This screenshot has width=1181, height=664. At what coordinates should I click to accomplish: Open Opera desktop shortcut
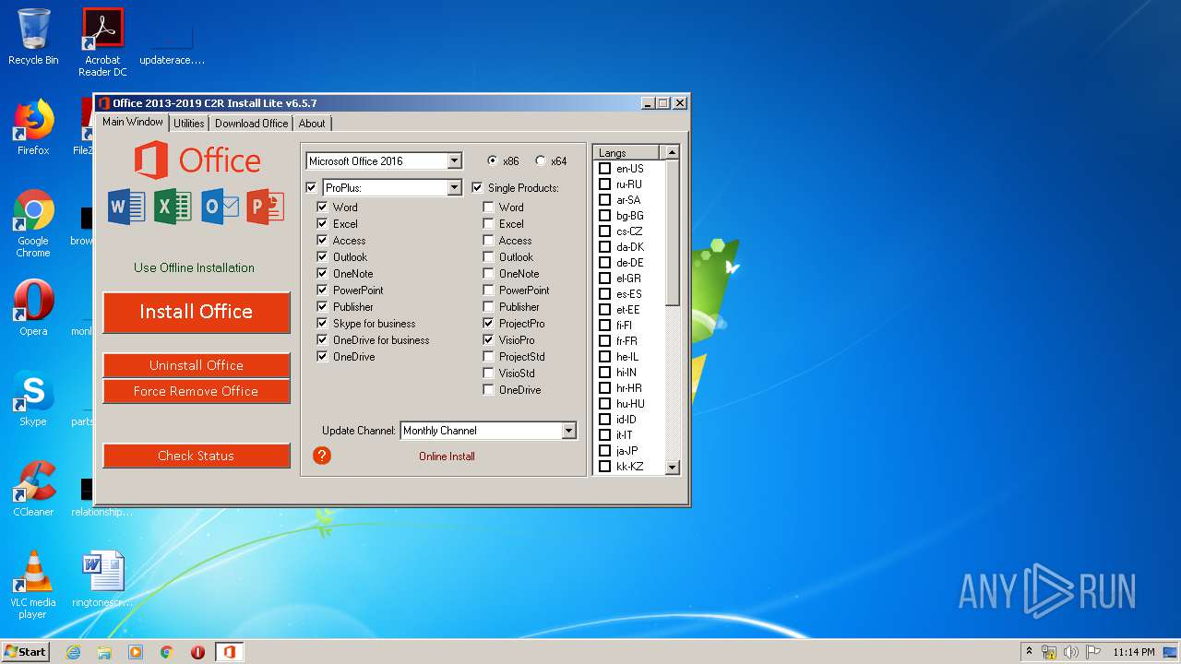pos(33,308)
